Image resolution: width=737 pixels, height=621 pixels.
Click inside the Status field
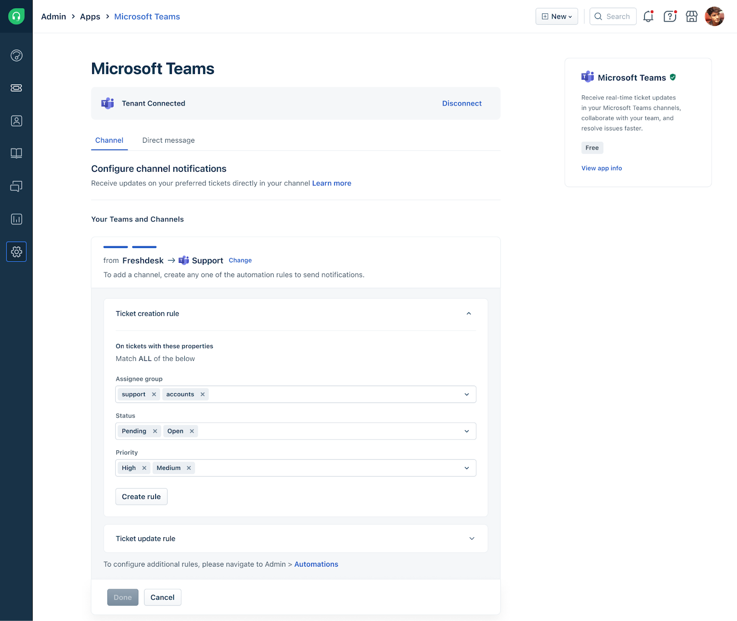pyautogui.click(x=296, y=431)
